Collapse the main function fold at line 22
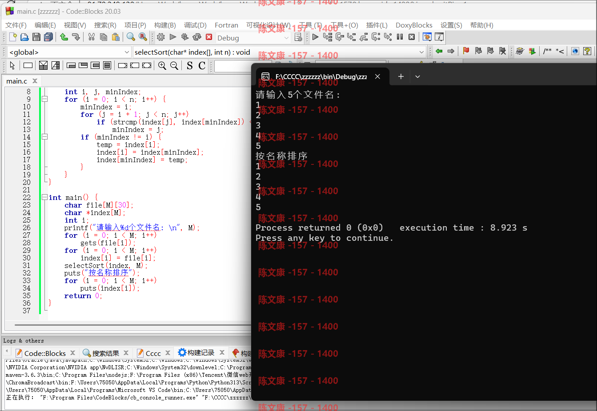Screen dimensions: 597x411 [44, 197]
